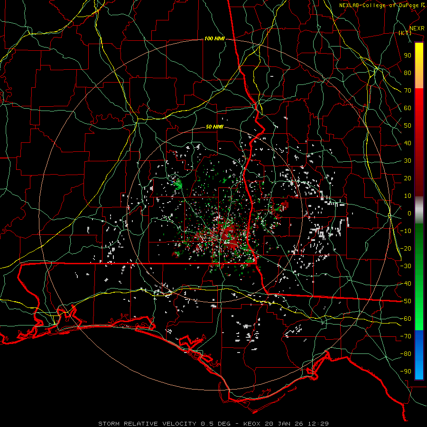Click the "NEXR" label above the color bar

417,28
